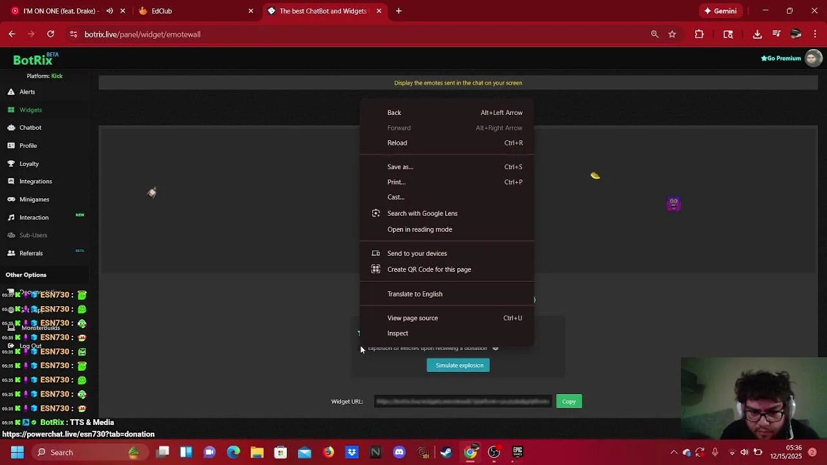Open the media control icon in toolbar

pyautogui.click(x=777, y=34)
